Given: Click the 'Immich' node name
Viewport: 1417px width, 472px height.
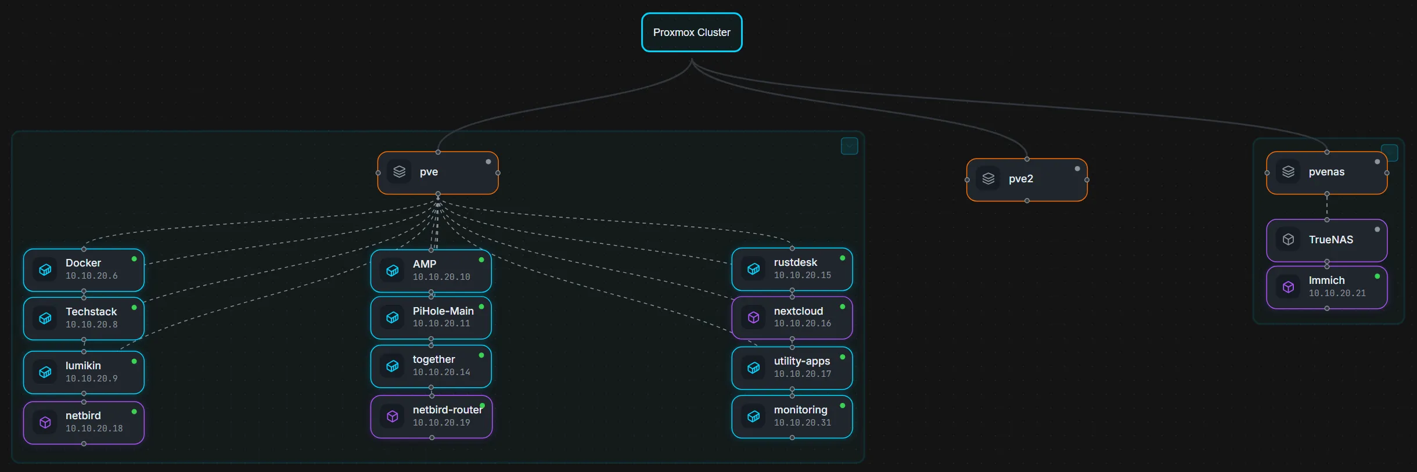Looking at the screenshot, I should [1326, 280].
